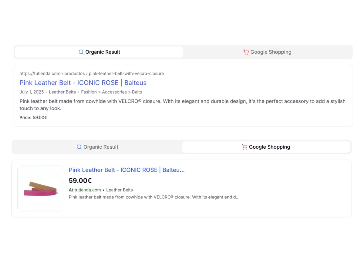Click the productos breadcrumb segment
The height and width of the screenshot is (273, 364).
click(75, 73)
